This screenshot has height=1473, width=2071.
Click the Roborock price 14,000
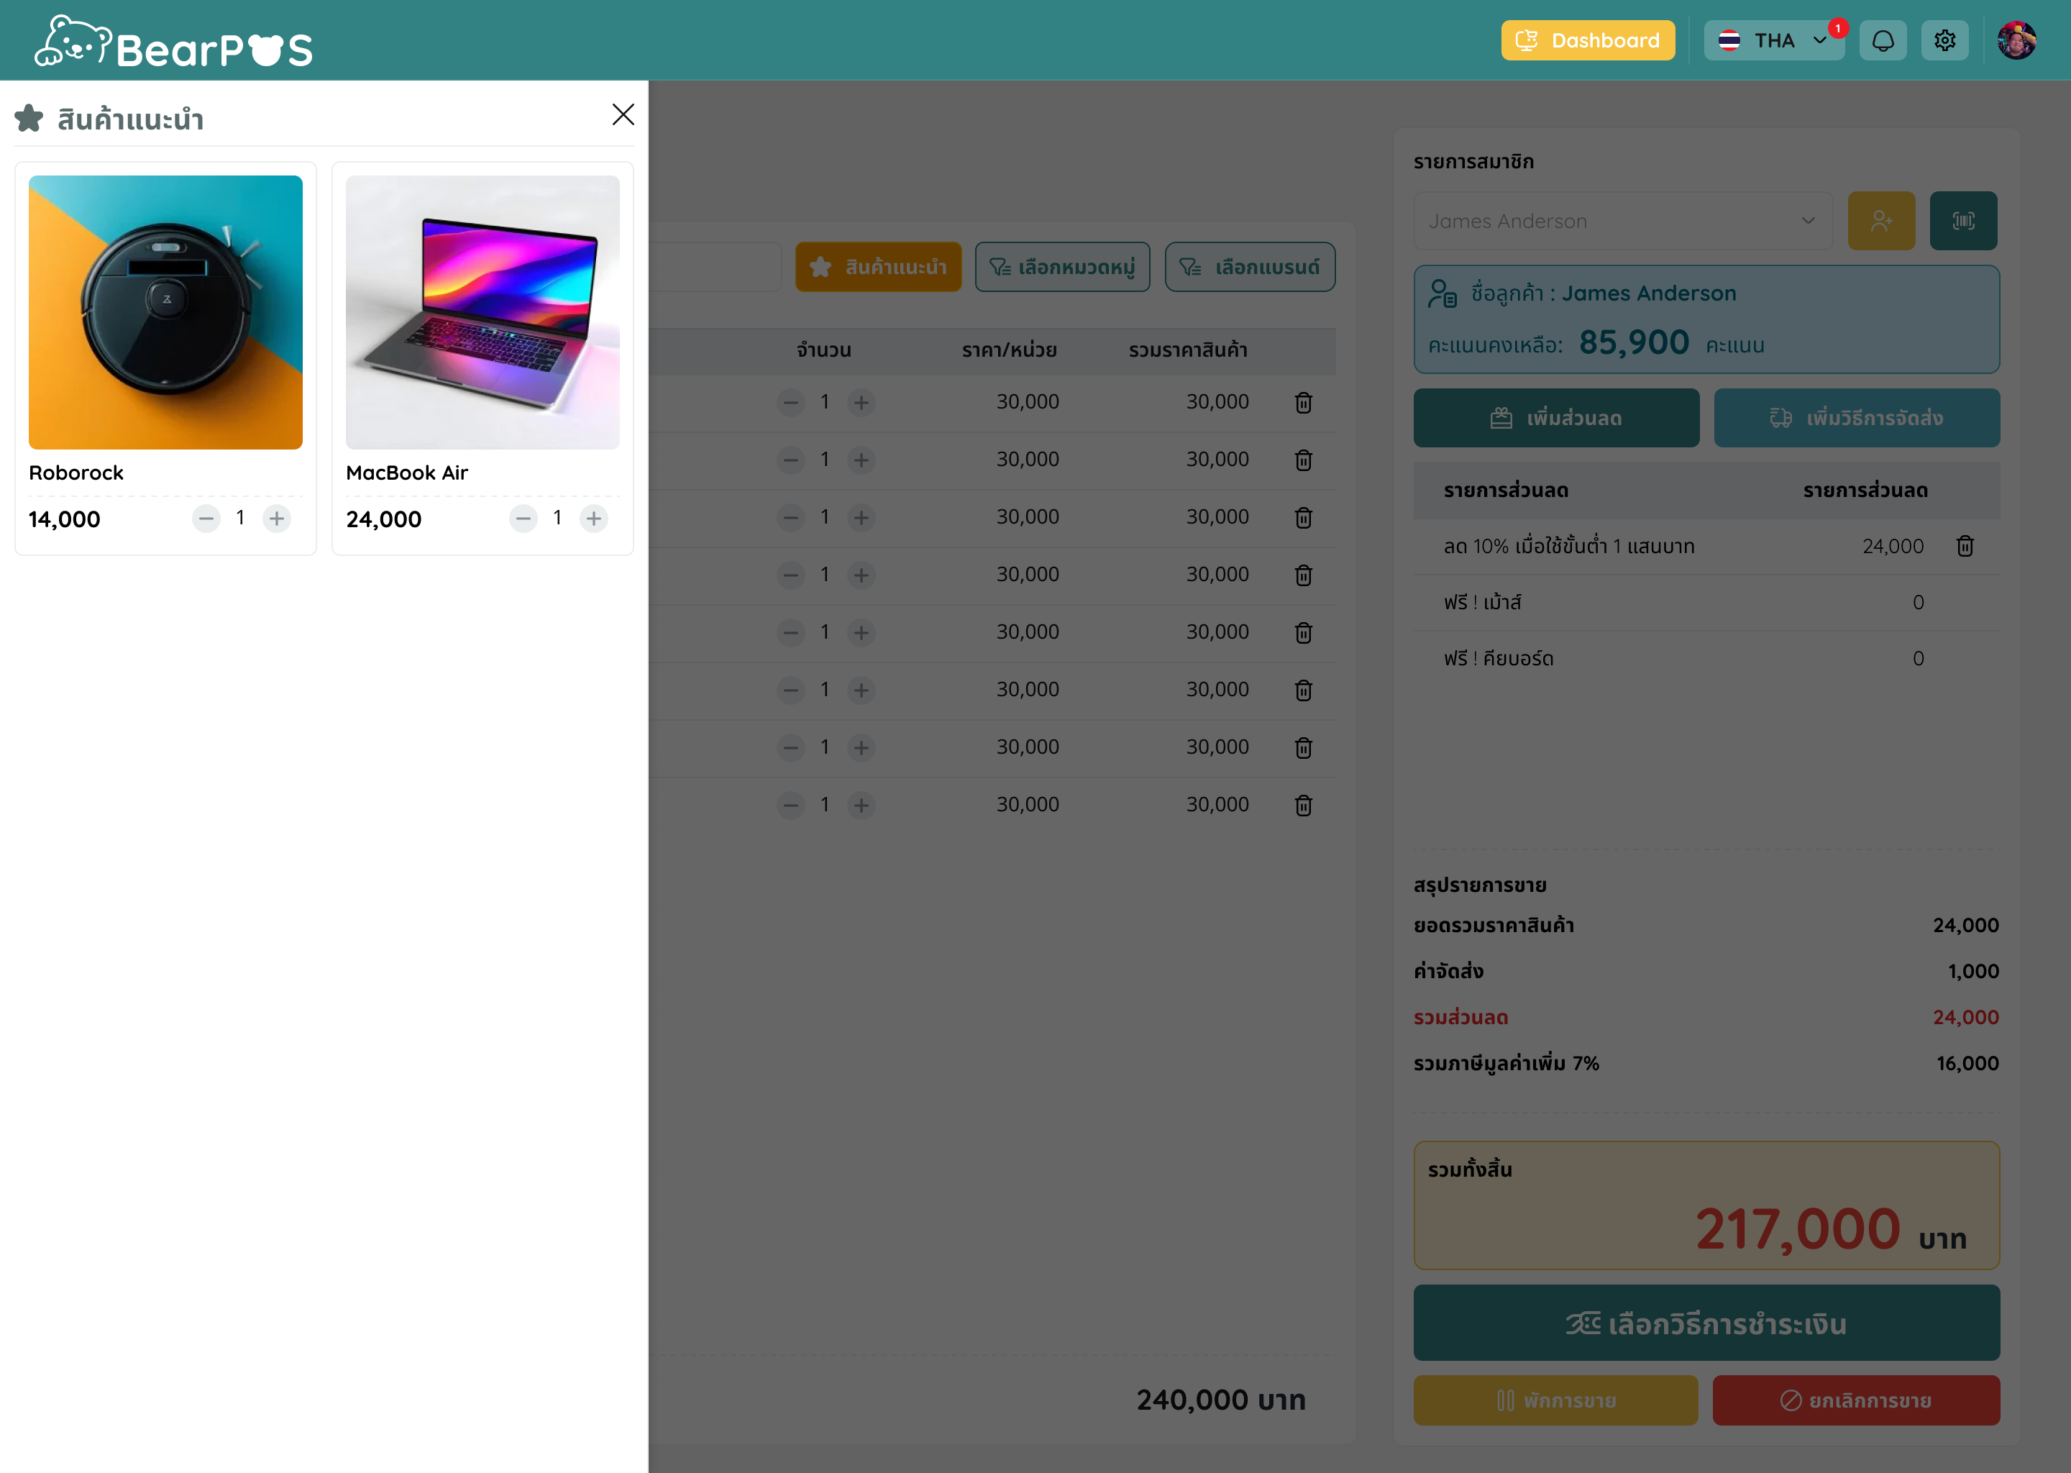(x=65, y=520)
